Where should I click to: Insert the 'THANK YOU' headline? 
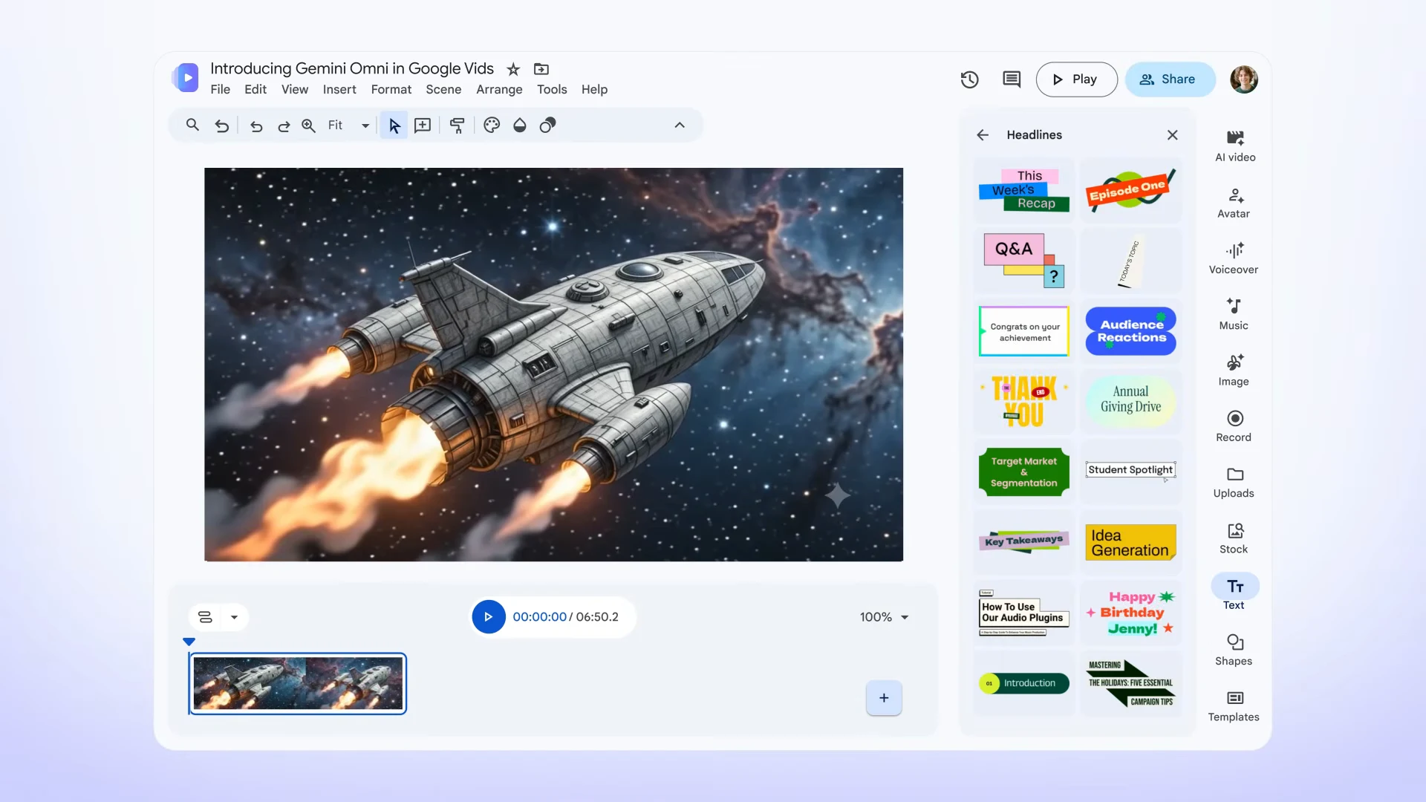[x=1024, y=401]
